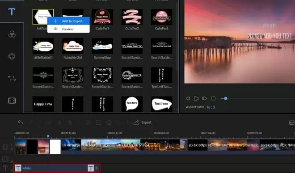Image resolution: width=295 pixels, height=173 pixels.
Task: Click the CutePie1 label text
Action: [x=102, y=29]
